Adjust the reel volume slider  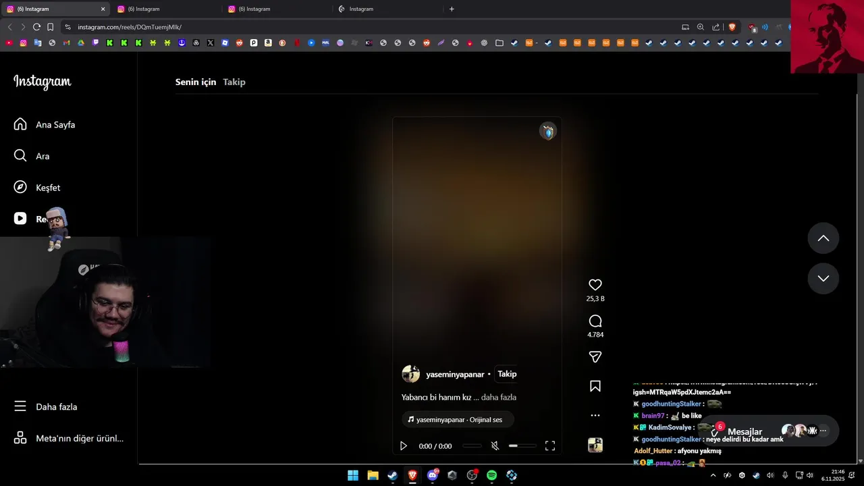click(522, 446)
